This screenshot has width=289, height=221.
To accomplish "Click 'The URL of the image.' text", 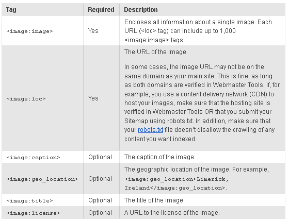I will tap(156, 52).
